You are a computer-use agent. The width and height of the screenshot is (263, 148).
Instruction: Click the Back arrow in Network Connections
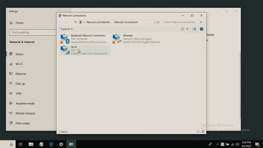click(x=61, y=22)
